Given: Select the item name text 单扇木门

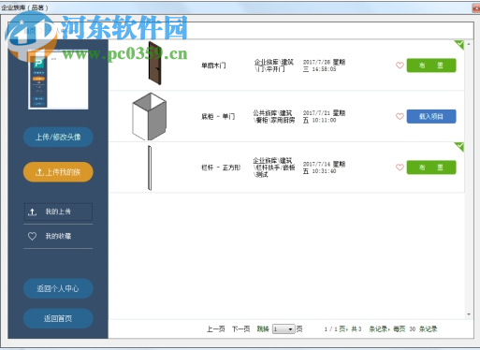Looking at the screenshot, I should click(x=213, y=66).
